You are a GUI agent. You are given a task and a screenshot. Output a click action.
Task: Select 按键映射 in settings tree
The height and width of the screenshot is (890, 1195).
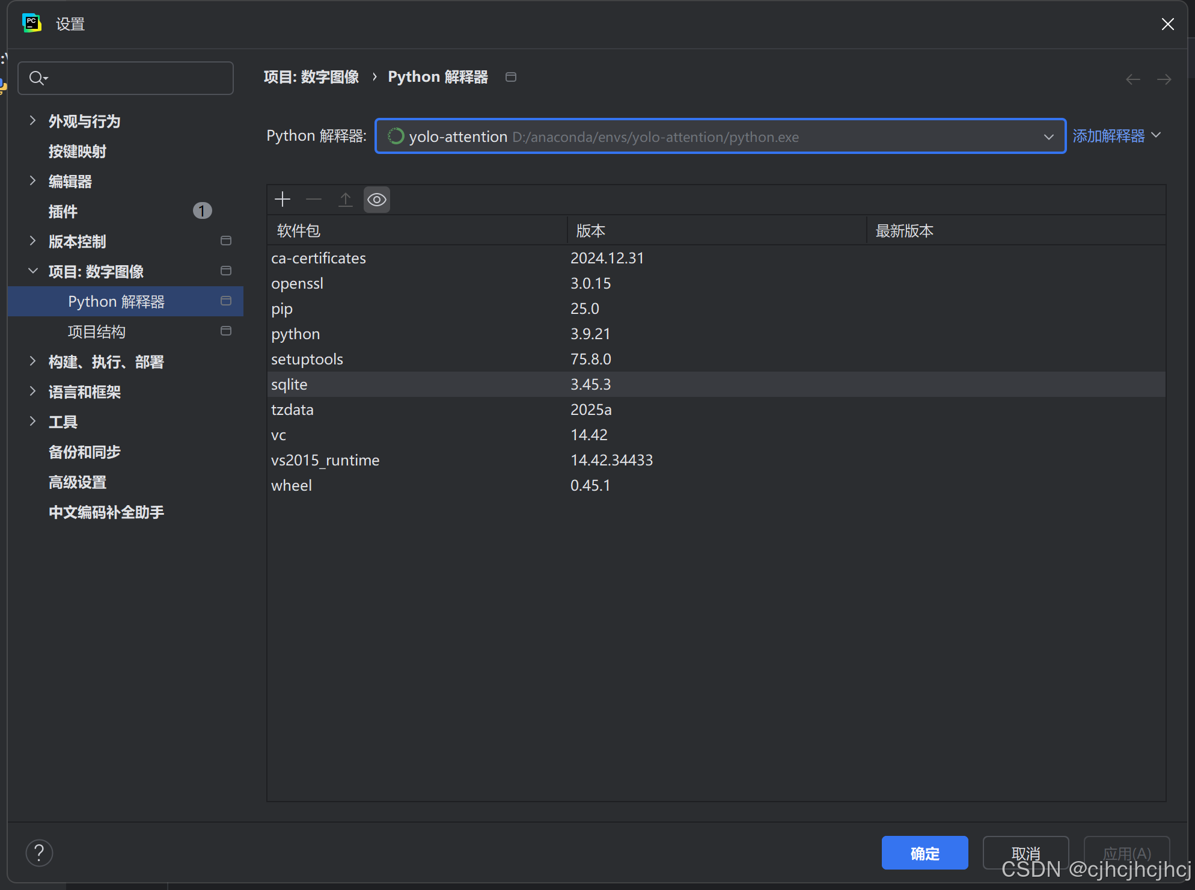click(x=78, y=152)
